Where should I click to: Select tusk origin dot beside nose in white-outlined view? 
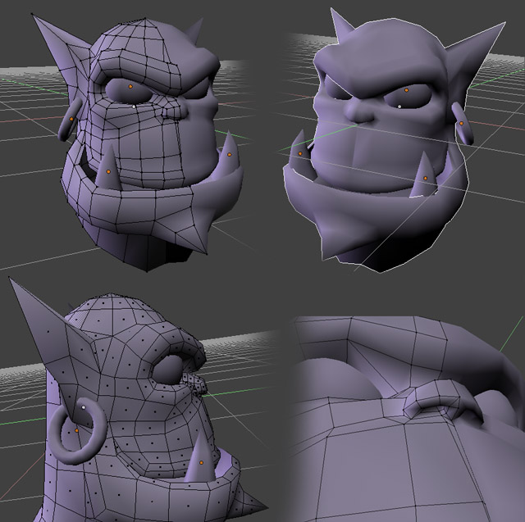click(x=300, y=153)
